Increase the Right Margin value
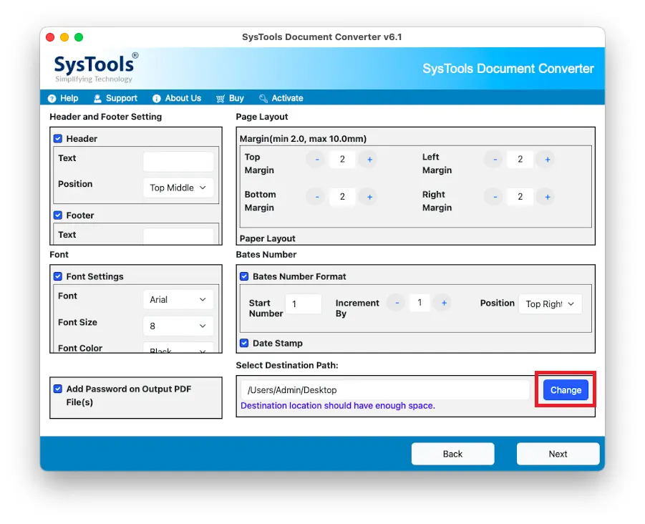Image resolution: width=645 pixels, height=524 pixels. click(548, 197)
